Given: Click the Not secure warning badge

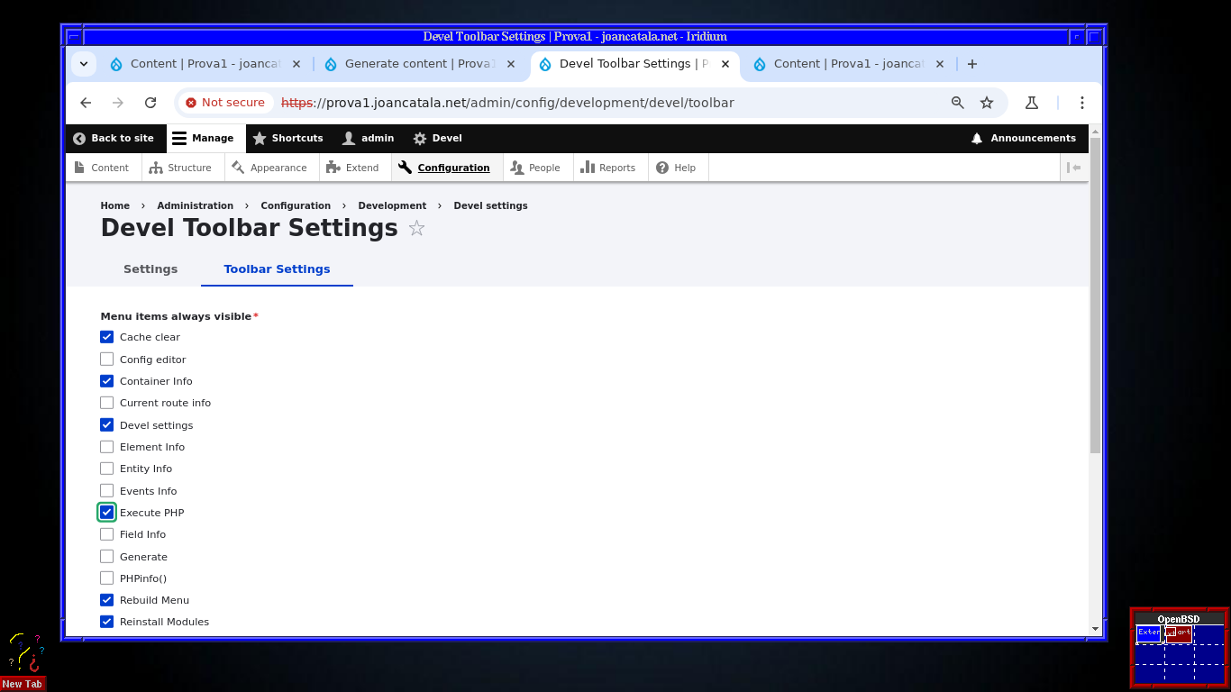Looking at the screenshot, I should [225, 103].
